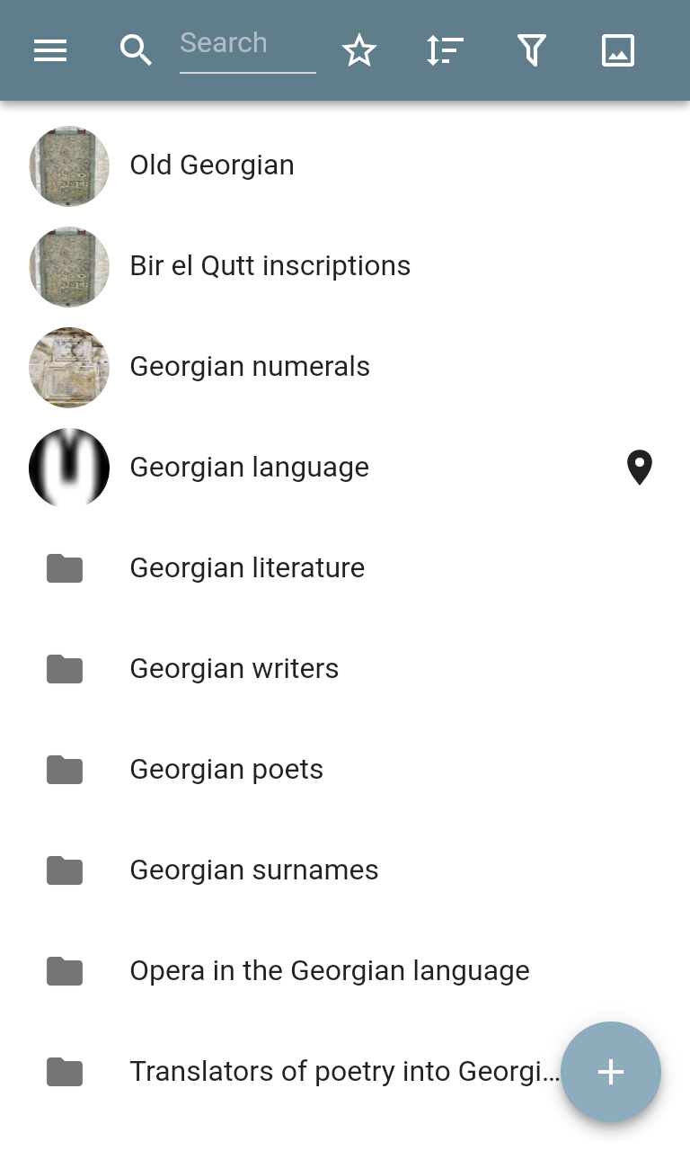Open Georgian literature folder icon
This screenshot has width=690, height=1151.
(65, 568)
